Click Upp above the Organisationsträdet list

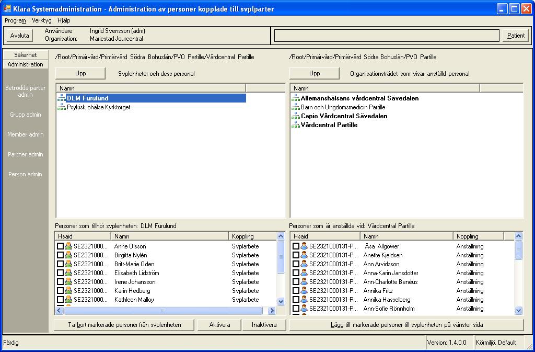(315, 73)
